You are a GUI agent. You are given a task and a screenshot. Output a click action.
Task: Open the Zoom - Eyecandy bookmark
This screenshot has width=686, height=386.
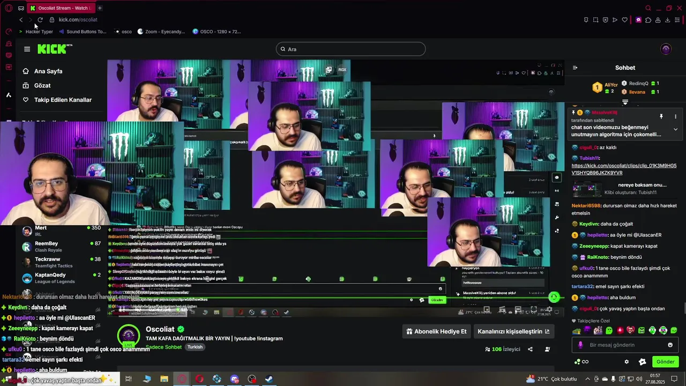[x=161, y=32]
